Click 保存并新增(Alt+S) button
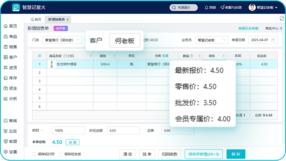Screen dimensions: 286x161 pyautogui.click(x=204, y=154)
